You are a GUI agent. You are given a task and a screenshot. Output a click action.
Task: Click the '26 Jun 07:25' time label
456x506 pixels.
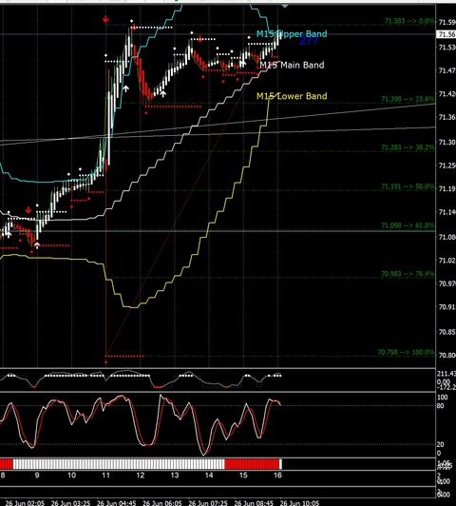pos(208,503)
